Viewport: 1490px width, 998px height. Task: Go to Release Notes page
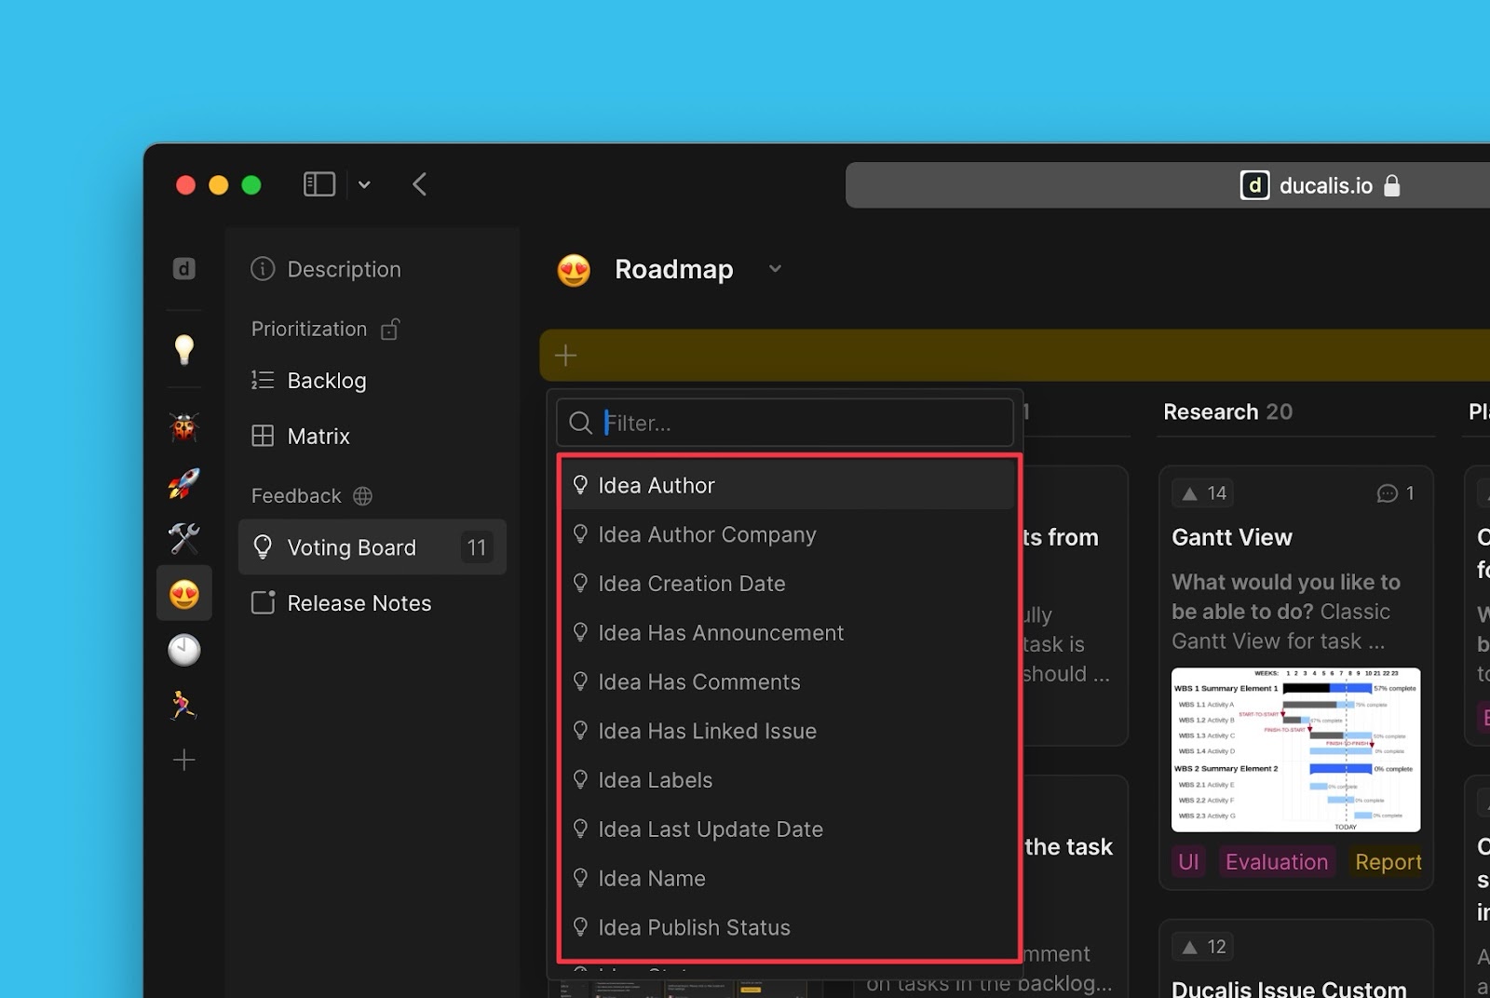[359, 603]
